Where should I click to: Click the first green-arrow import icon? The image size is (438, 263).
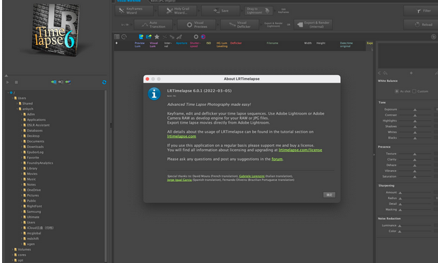click(53, 82)
